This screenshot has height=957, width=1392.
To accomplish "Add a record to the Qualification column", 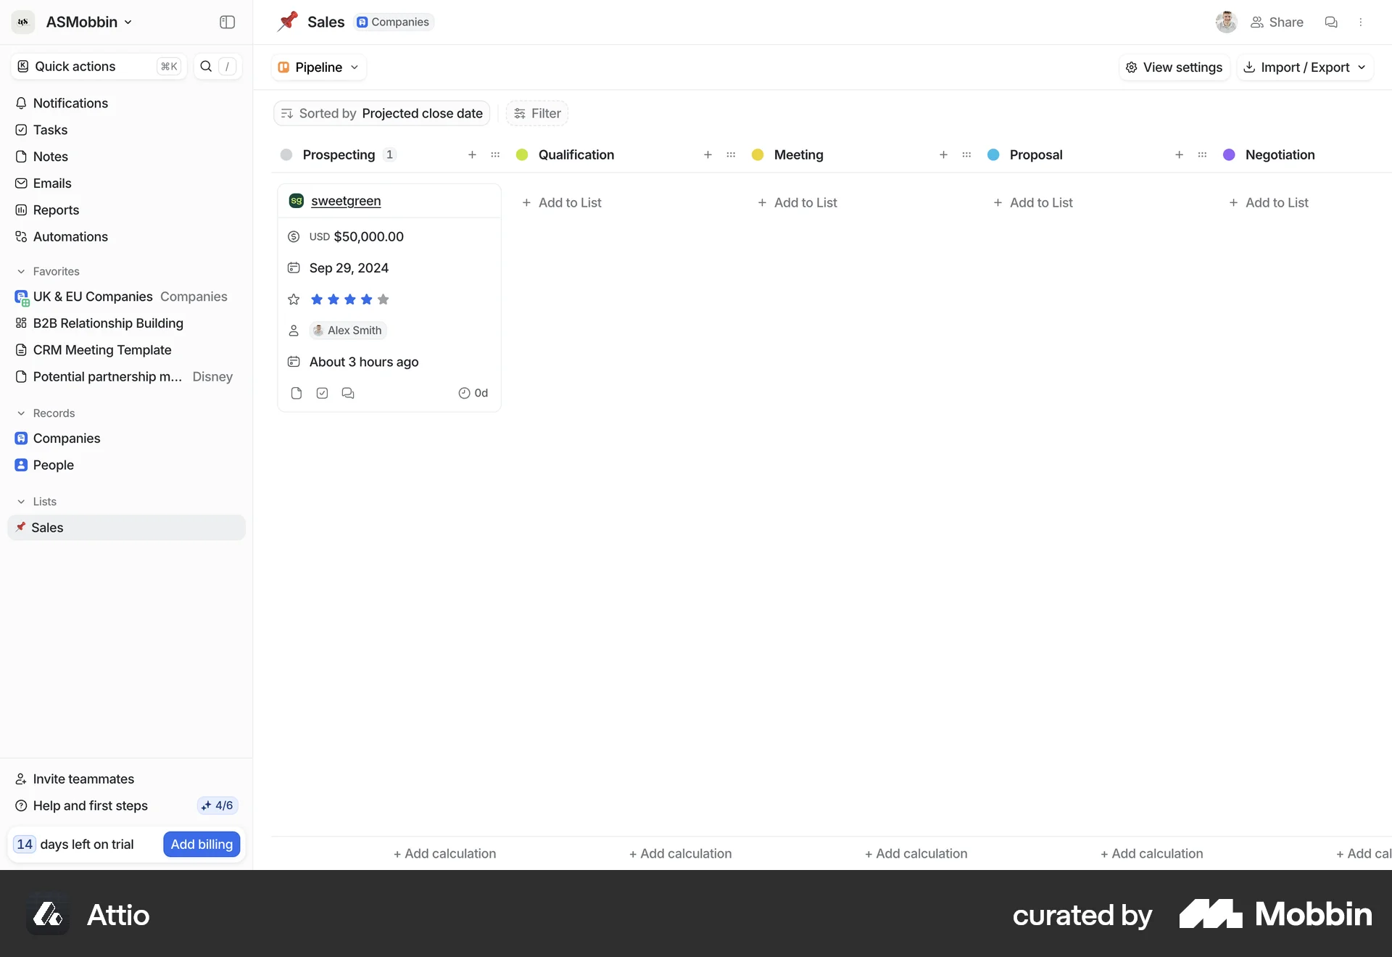I will [x=708, y=154].
